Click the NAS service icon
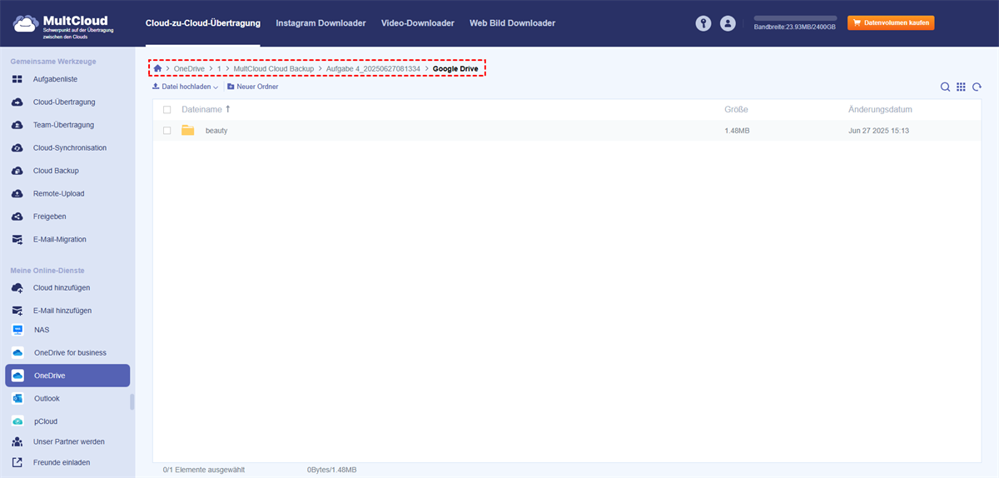This screenshot has width=999, height=478. [17, 330]
